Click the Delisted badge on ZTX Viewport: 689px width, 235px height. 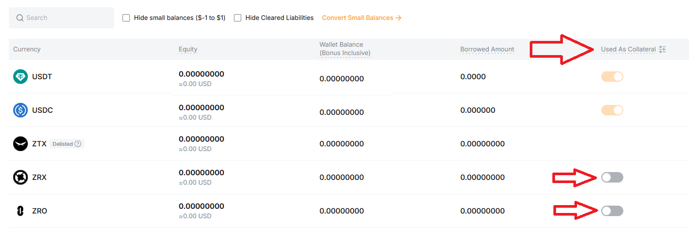point(67,144)
